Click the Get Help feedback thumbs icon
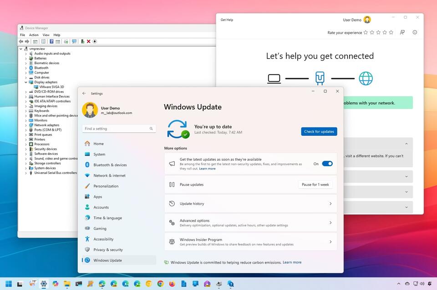Viewport: 437px width, 290px height. pyautogui.click(x=401, y=32)
